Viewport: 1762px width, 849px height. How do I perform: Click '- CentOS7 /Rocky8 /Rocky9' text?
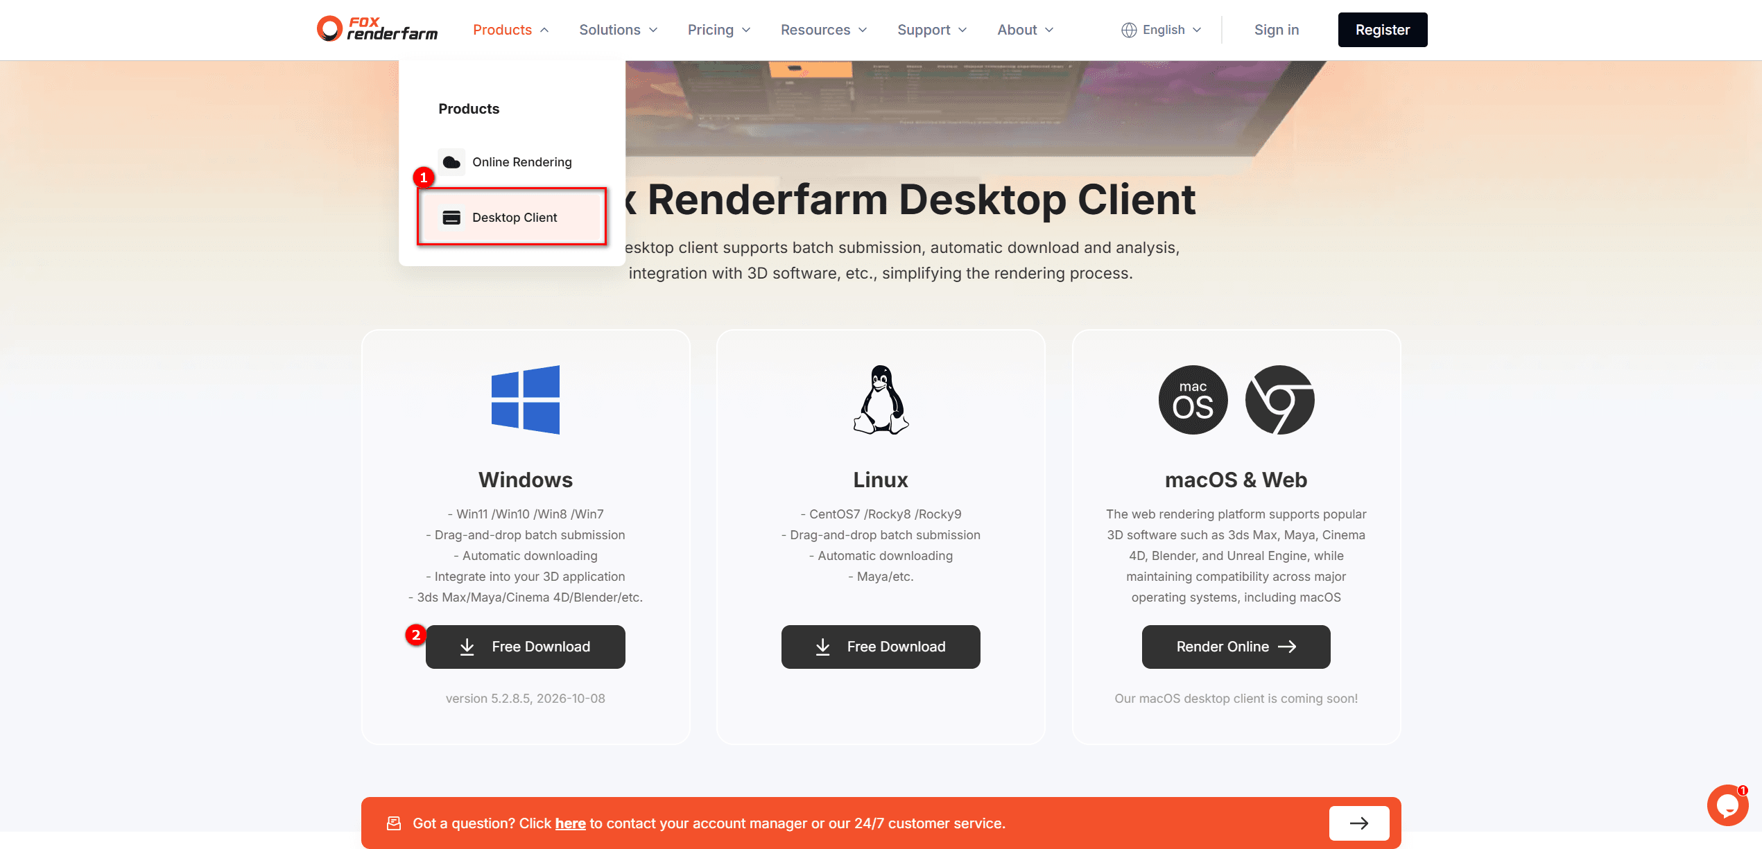881,514
